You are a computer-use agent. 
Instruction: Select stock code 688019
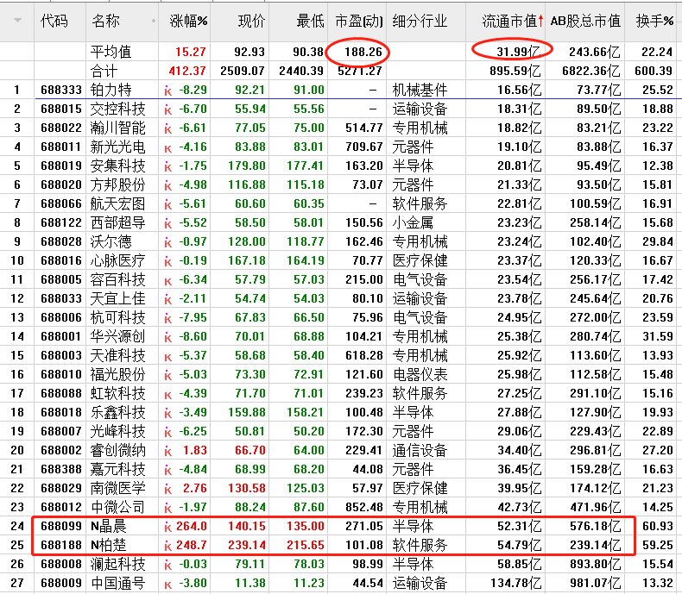tap(61, 166)
